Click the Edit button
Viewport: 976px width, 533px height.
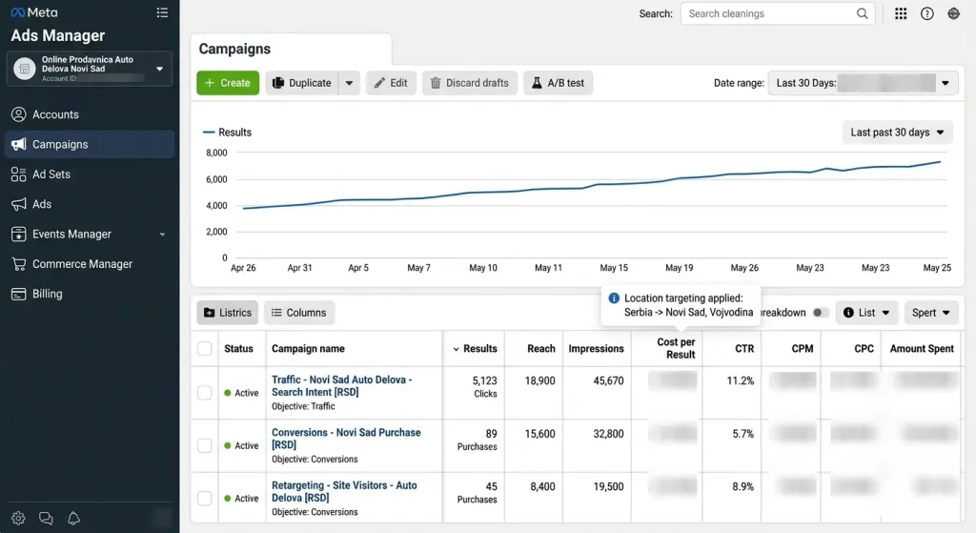(x=391, y=83)
